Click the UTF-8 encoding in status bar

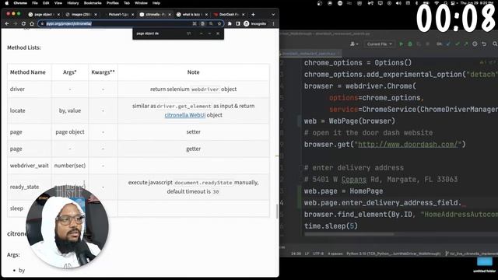pyautogui.click(x=318, y=254)
